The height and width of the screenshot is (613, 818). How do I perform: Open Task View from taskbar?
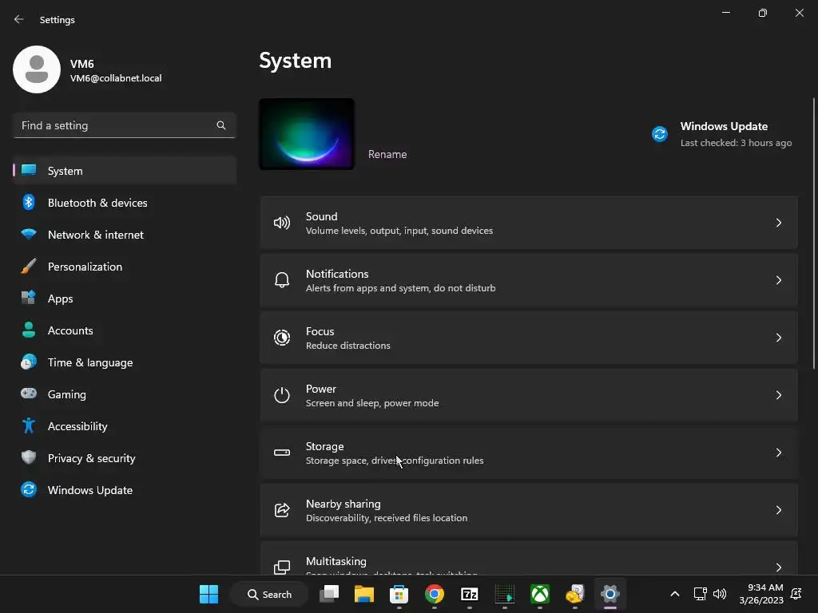(x=329, y=594)
